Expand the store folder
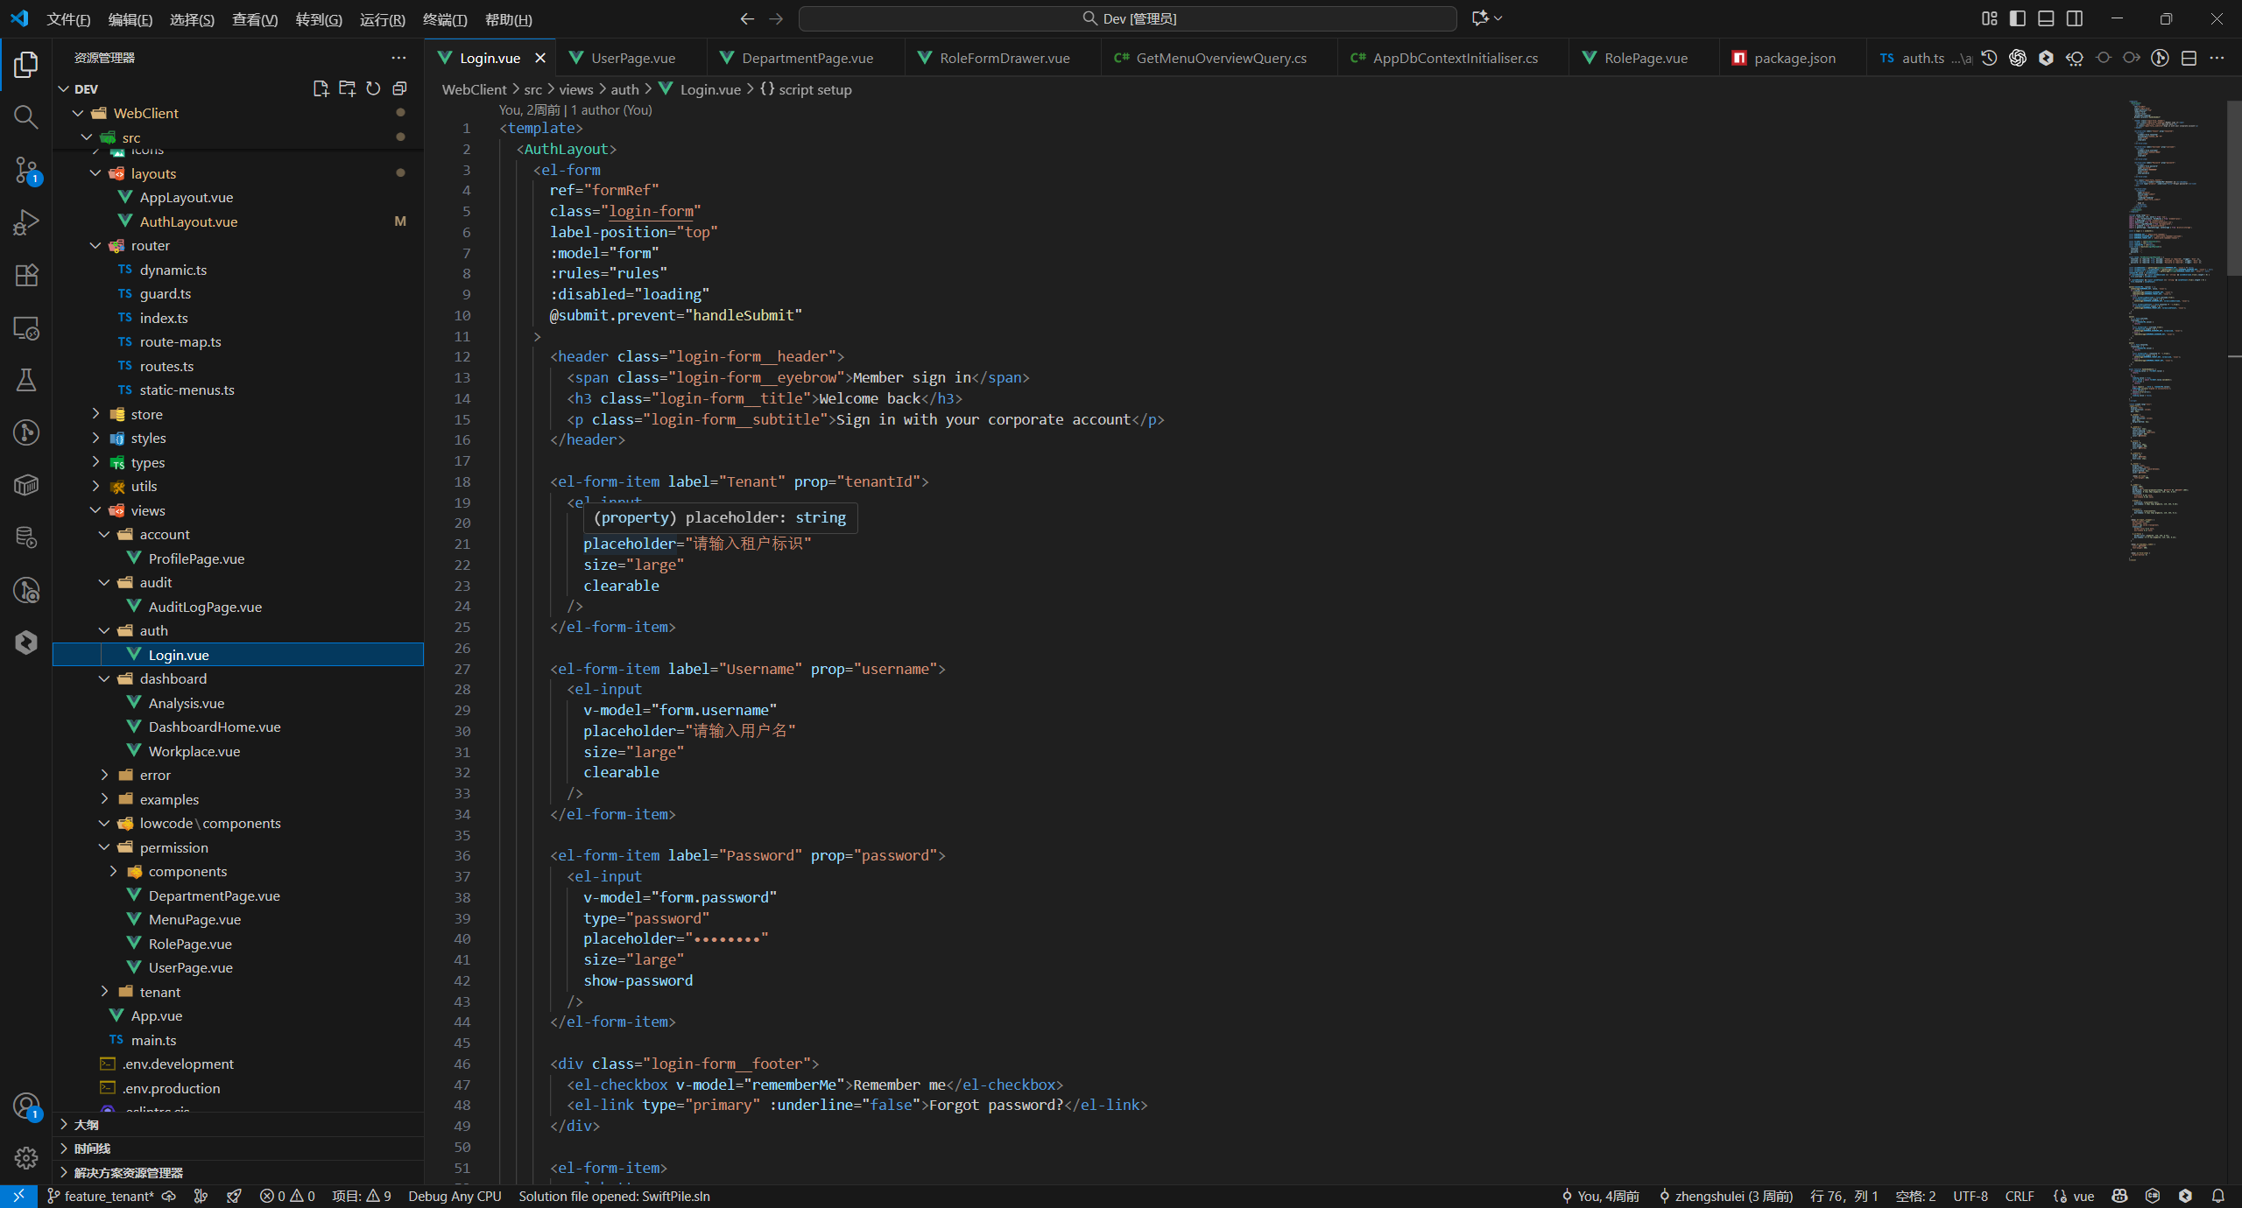Screen dimensions: 2242x1208 [x=146, y=414]
